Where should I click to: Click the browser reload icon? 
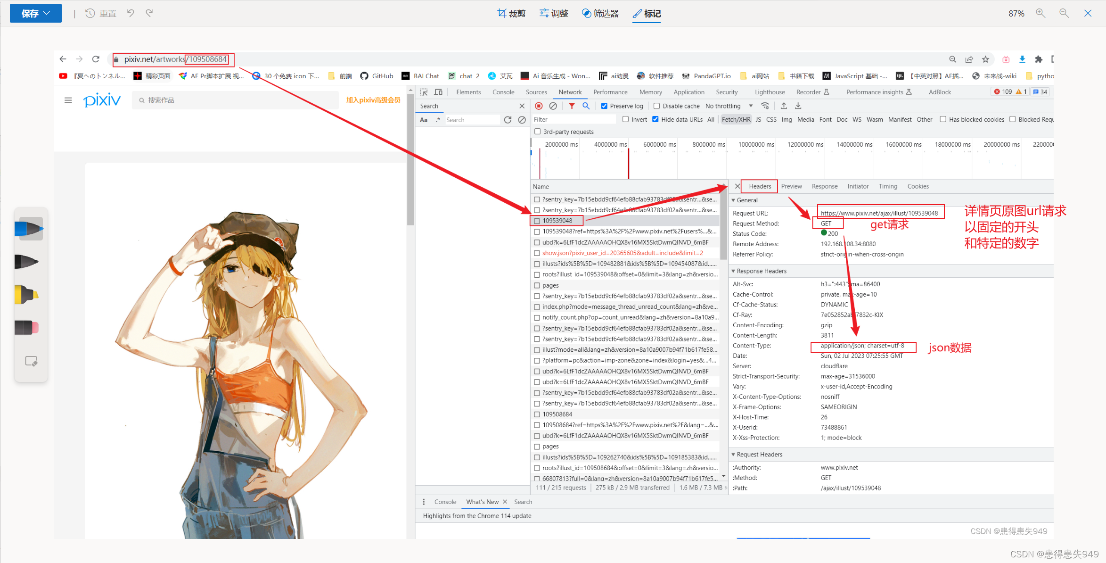[x=96, y=59]
